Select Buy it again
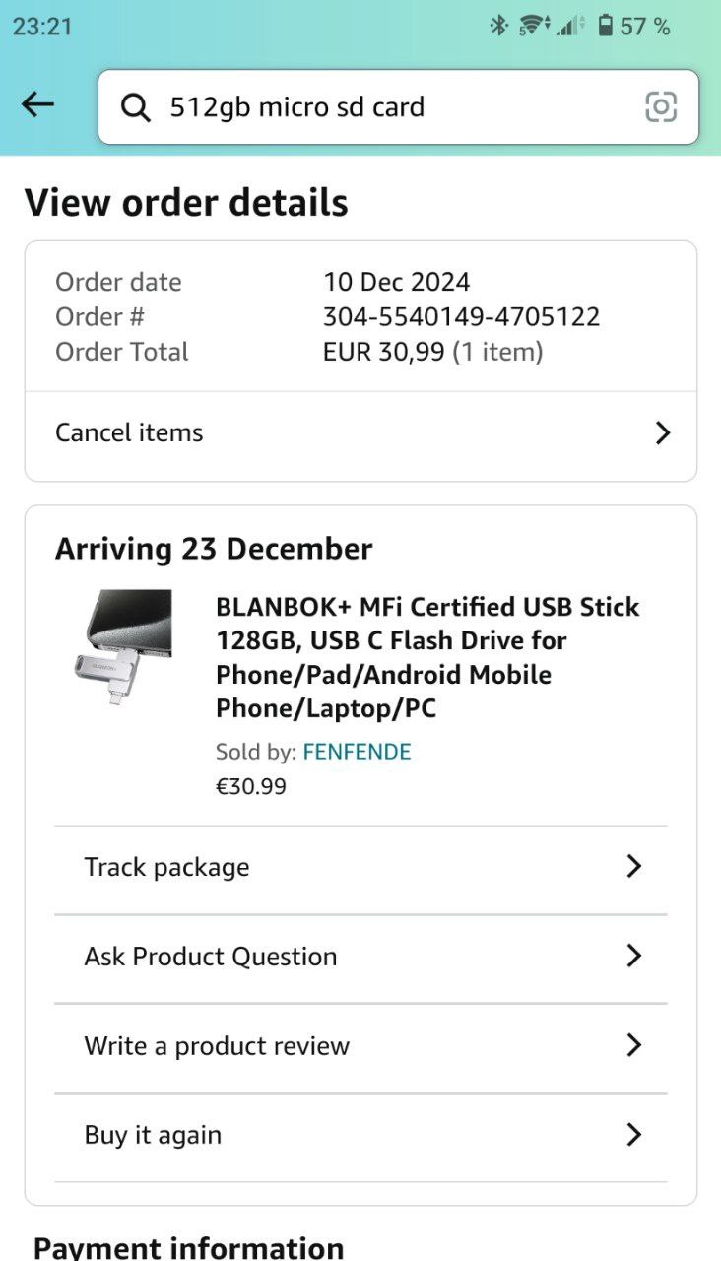 [x=153, y=1135]
